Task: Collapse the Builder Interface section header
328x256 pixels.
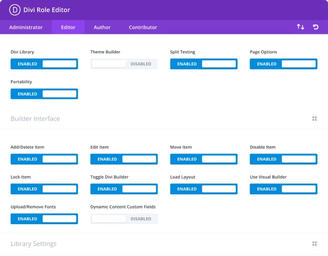Action: (x=35, y=119)
